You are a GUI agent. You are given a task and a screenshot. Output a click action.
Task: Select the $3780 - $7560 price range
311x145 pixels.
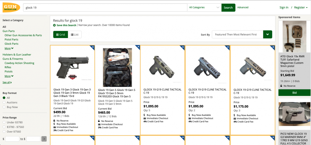(x=4, y=127)
